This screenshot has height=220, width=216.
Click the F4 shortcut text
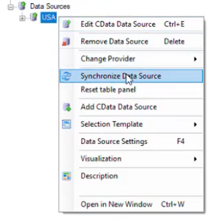point(181,141)
